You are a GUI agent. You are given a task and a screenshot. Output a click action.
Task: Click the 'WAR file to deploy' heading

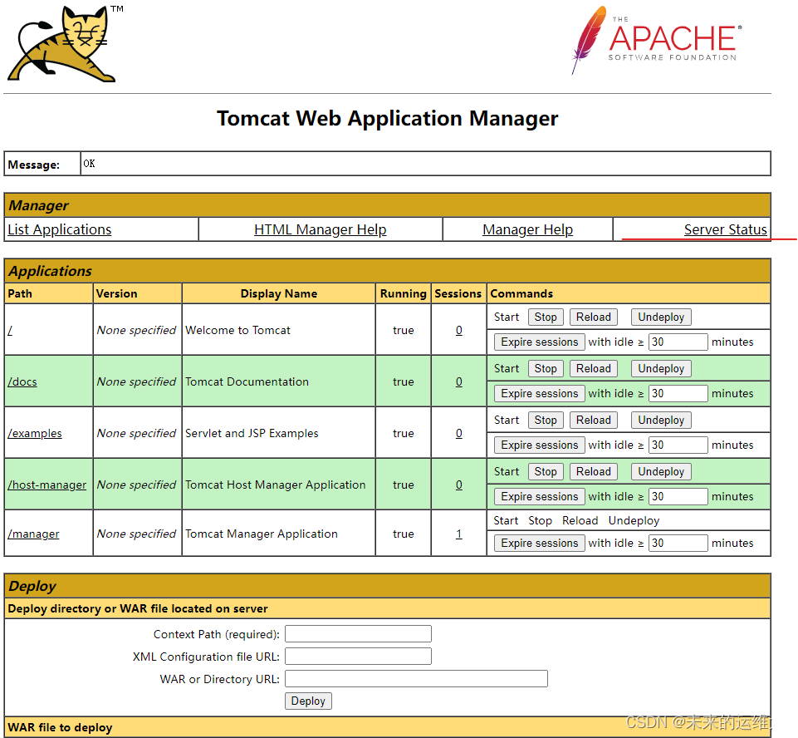[60, 727]
